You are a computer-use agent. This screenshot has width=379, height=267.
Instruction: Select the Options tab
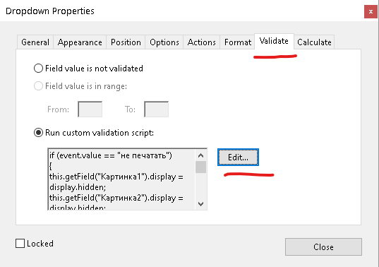[x=164, y=42]
